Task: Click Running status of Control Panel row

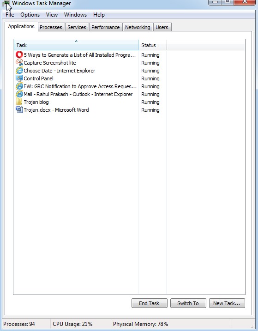Action: [150, 78]
